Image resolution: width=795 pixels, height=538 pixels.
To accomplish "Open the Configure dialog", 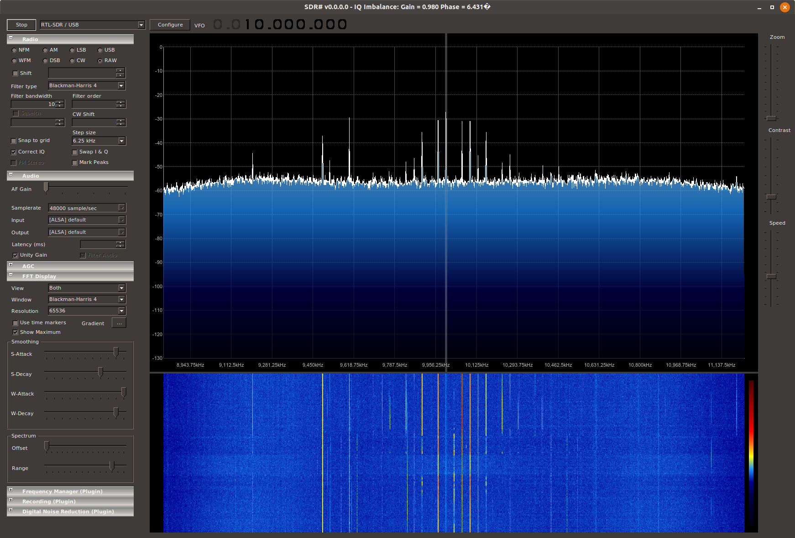I will point(170,25).
